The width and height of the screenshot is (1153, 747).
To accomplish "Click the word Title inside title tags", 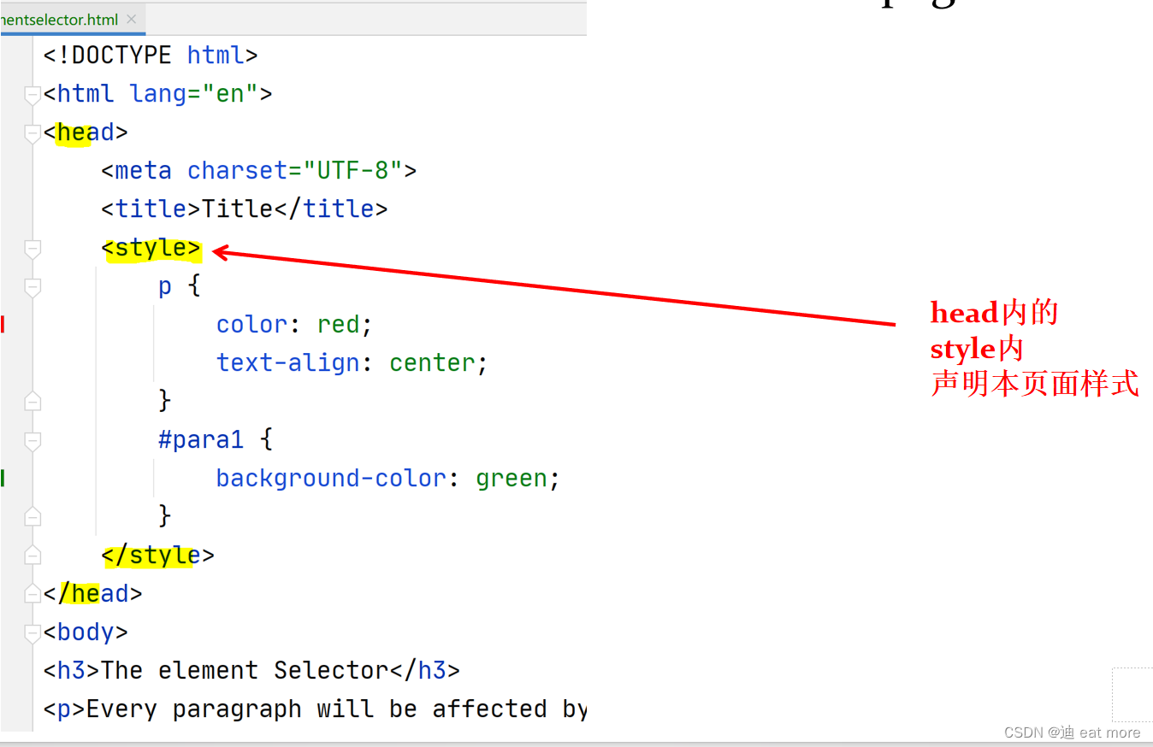I will coord(237,209).
